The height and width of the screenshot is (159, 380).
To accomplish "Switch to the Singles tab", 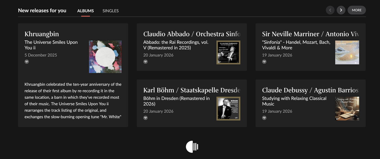I will pos(110,11).
